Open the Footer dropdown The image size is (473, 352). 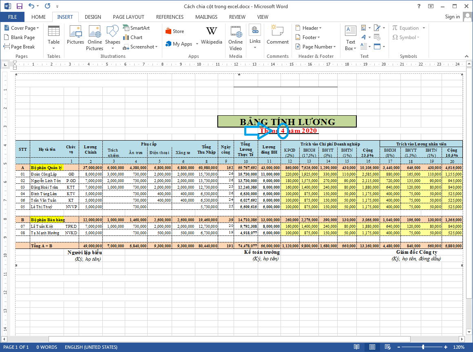[307, 37]
